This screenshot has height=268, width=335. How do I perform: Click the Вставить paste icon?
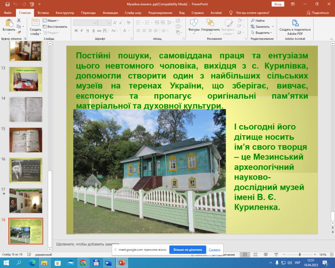click(8, 23)
